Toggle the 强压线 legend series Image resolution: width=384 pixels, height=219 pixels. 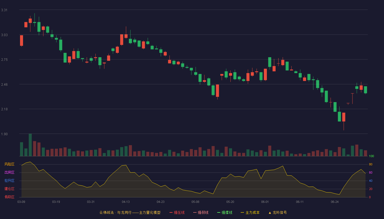pos(177,212)
